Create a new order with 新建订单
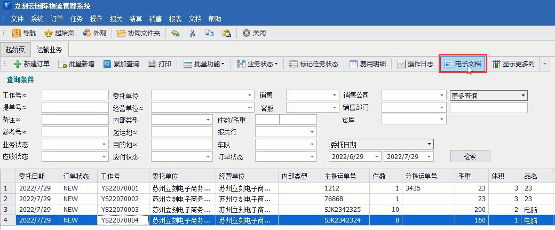Viewport: 555px width, 230px height. (x=31, y=64)
